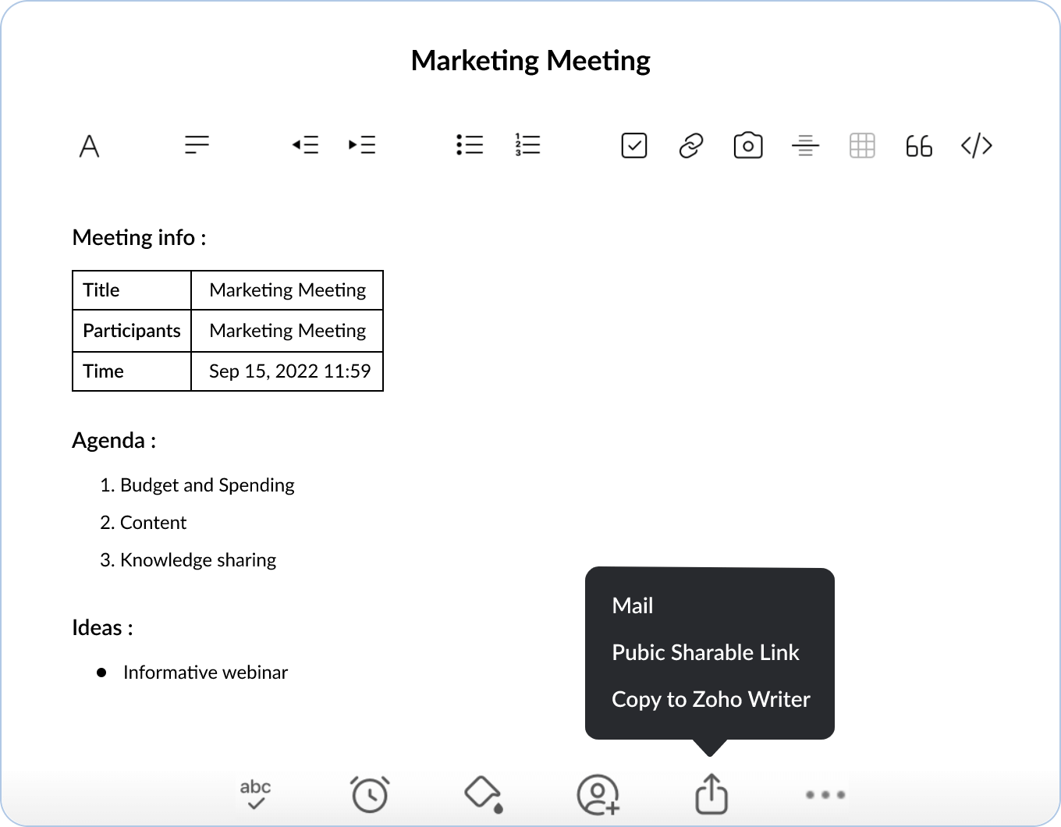Insert a horizontal divider line
The width and height of the screenshot is (1061, 827).
[x=805, y=146]
